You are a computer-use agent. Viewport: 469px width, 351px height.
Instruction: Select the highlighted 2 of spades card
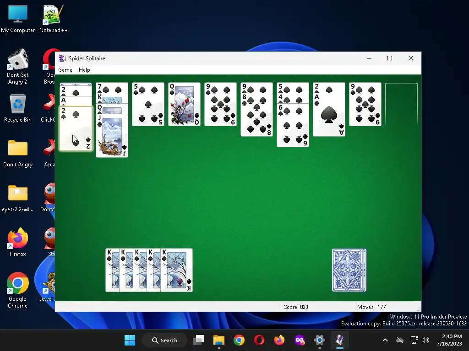76,128
